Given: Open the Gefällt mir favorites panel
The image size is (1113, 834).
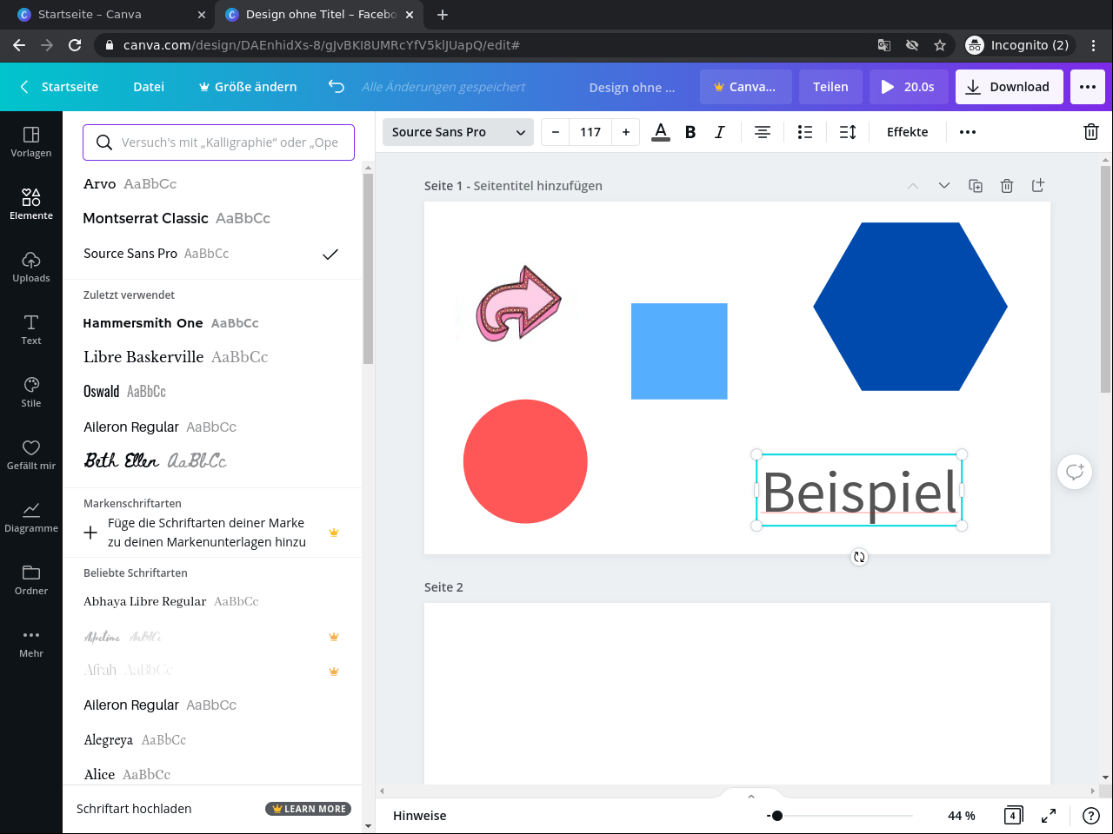Looking at the screenshot, I should tap(31, 454).
